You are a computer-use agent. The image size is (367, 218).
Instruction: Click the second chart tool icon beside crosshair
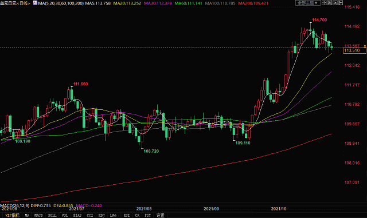pyautogui.click(x=330, y=3)
